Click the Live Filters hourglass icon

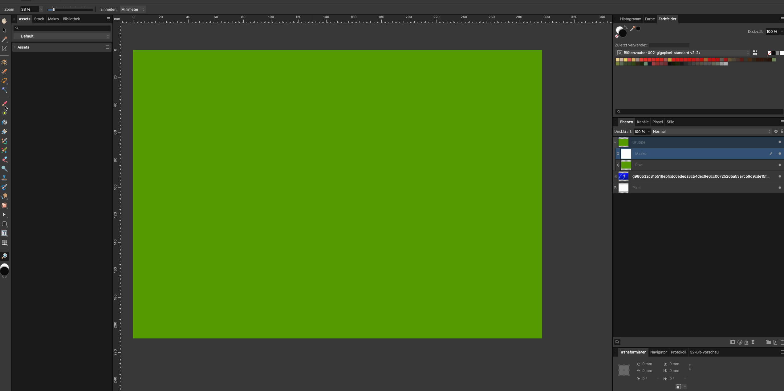click(x=753, y=342)
